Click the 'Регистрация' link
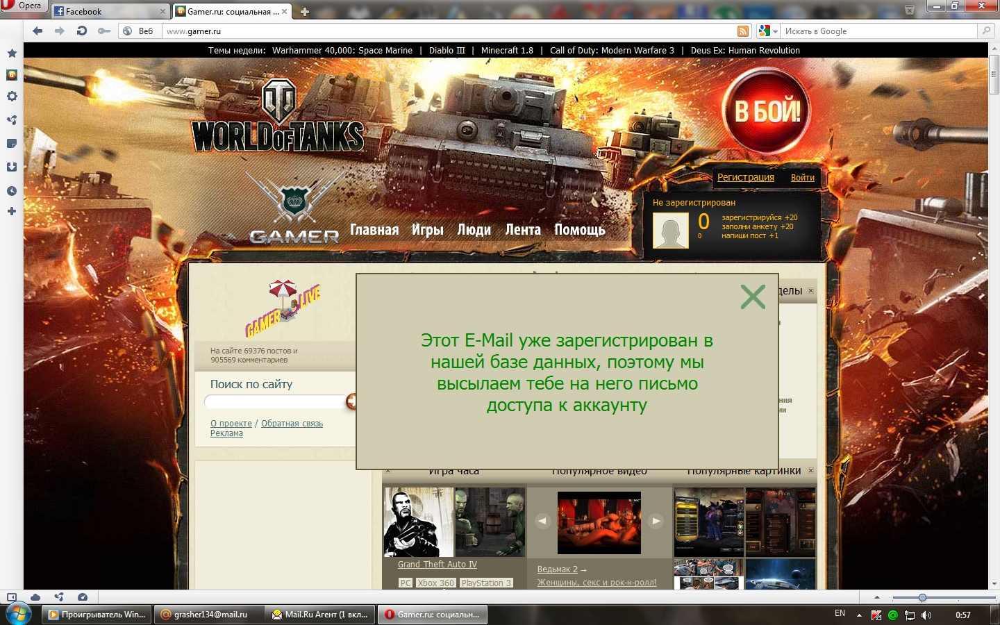The height and width of the screenshot is (625, 1000). click(x=746, y=177)
